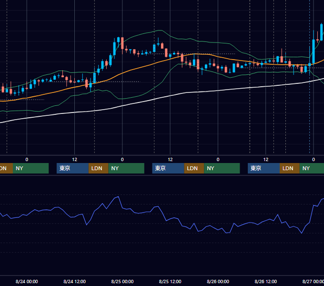Click the 8/25 00:00 date label
The image size is (324, 286).
[122, 281]
